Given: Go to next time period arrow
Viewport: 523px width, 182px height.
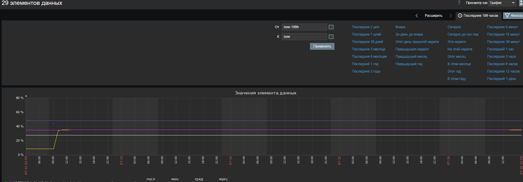Looking at the screenshot, I should pos(450,16).
